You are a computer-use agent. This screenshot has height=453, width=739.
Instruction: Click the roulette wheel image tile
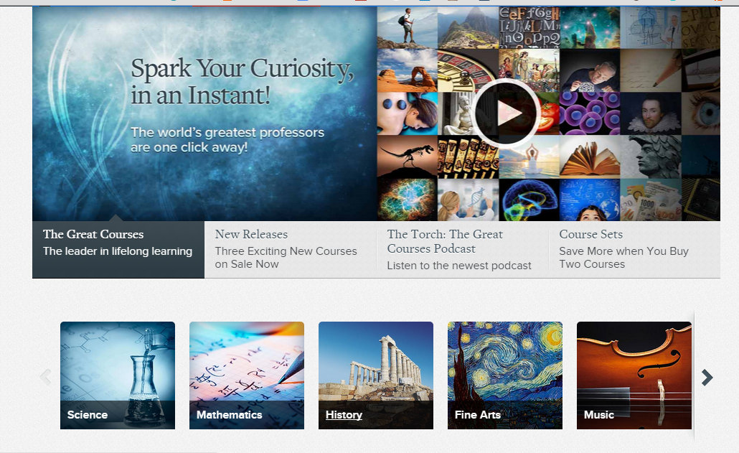point(467,70)
